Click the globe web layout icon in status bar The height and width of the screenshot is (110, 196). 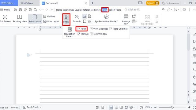[126, 107]
